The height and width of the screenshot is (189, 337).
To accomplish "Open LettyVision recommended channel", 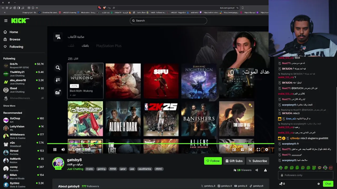I will coord(23,128).
